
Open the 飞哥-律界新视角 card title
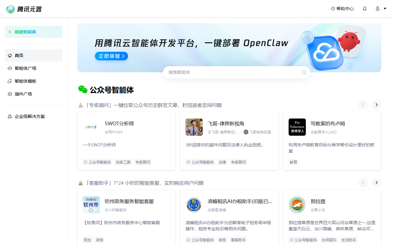226,124
